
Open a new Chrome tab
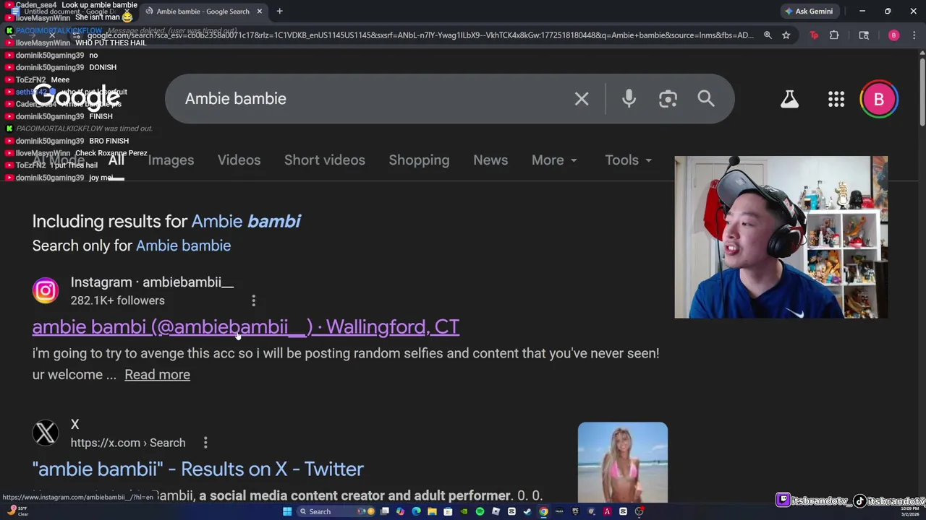click(279, 11)
